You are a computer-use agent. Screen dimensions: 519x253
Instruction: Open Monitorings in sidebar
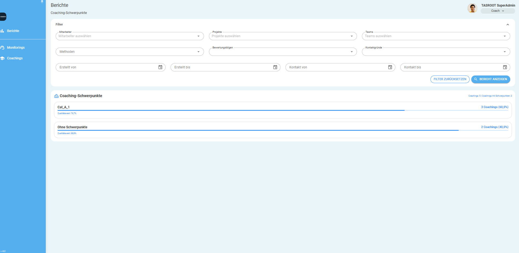click(16, 48)
